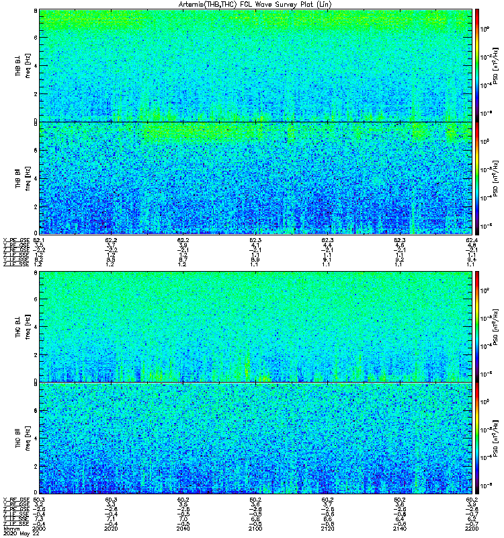The width and height of the screenshot is (504, 538).
Task: Click the 'THB B∥ freq [Hz]' axis label
Action: click(23, 178)
